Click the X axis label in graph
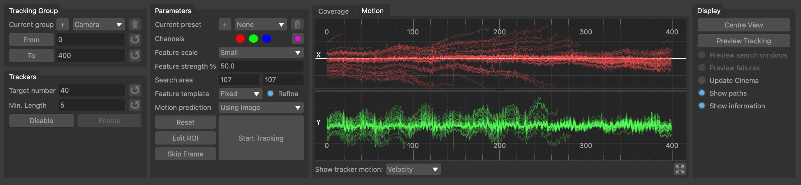801x185 pixels. point(318,55)
